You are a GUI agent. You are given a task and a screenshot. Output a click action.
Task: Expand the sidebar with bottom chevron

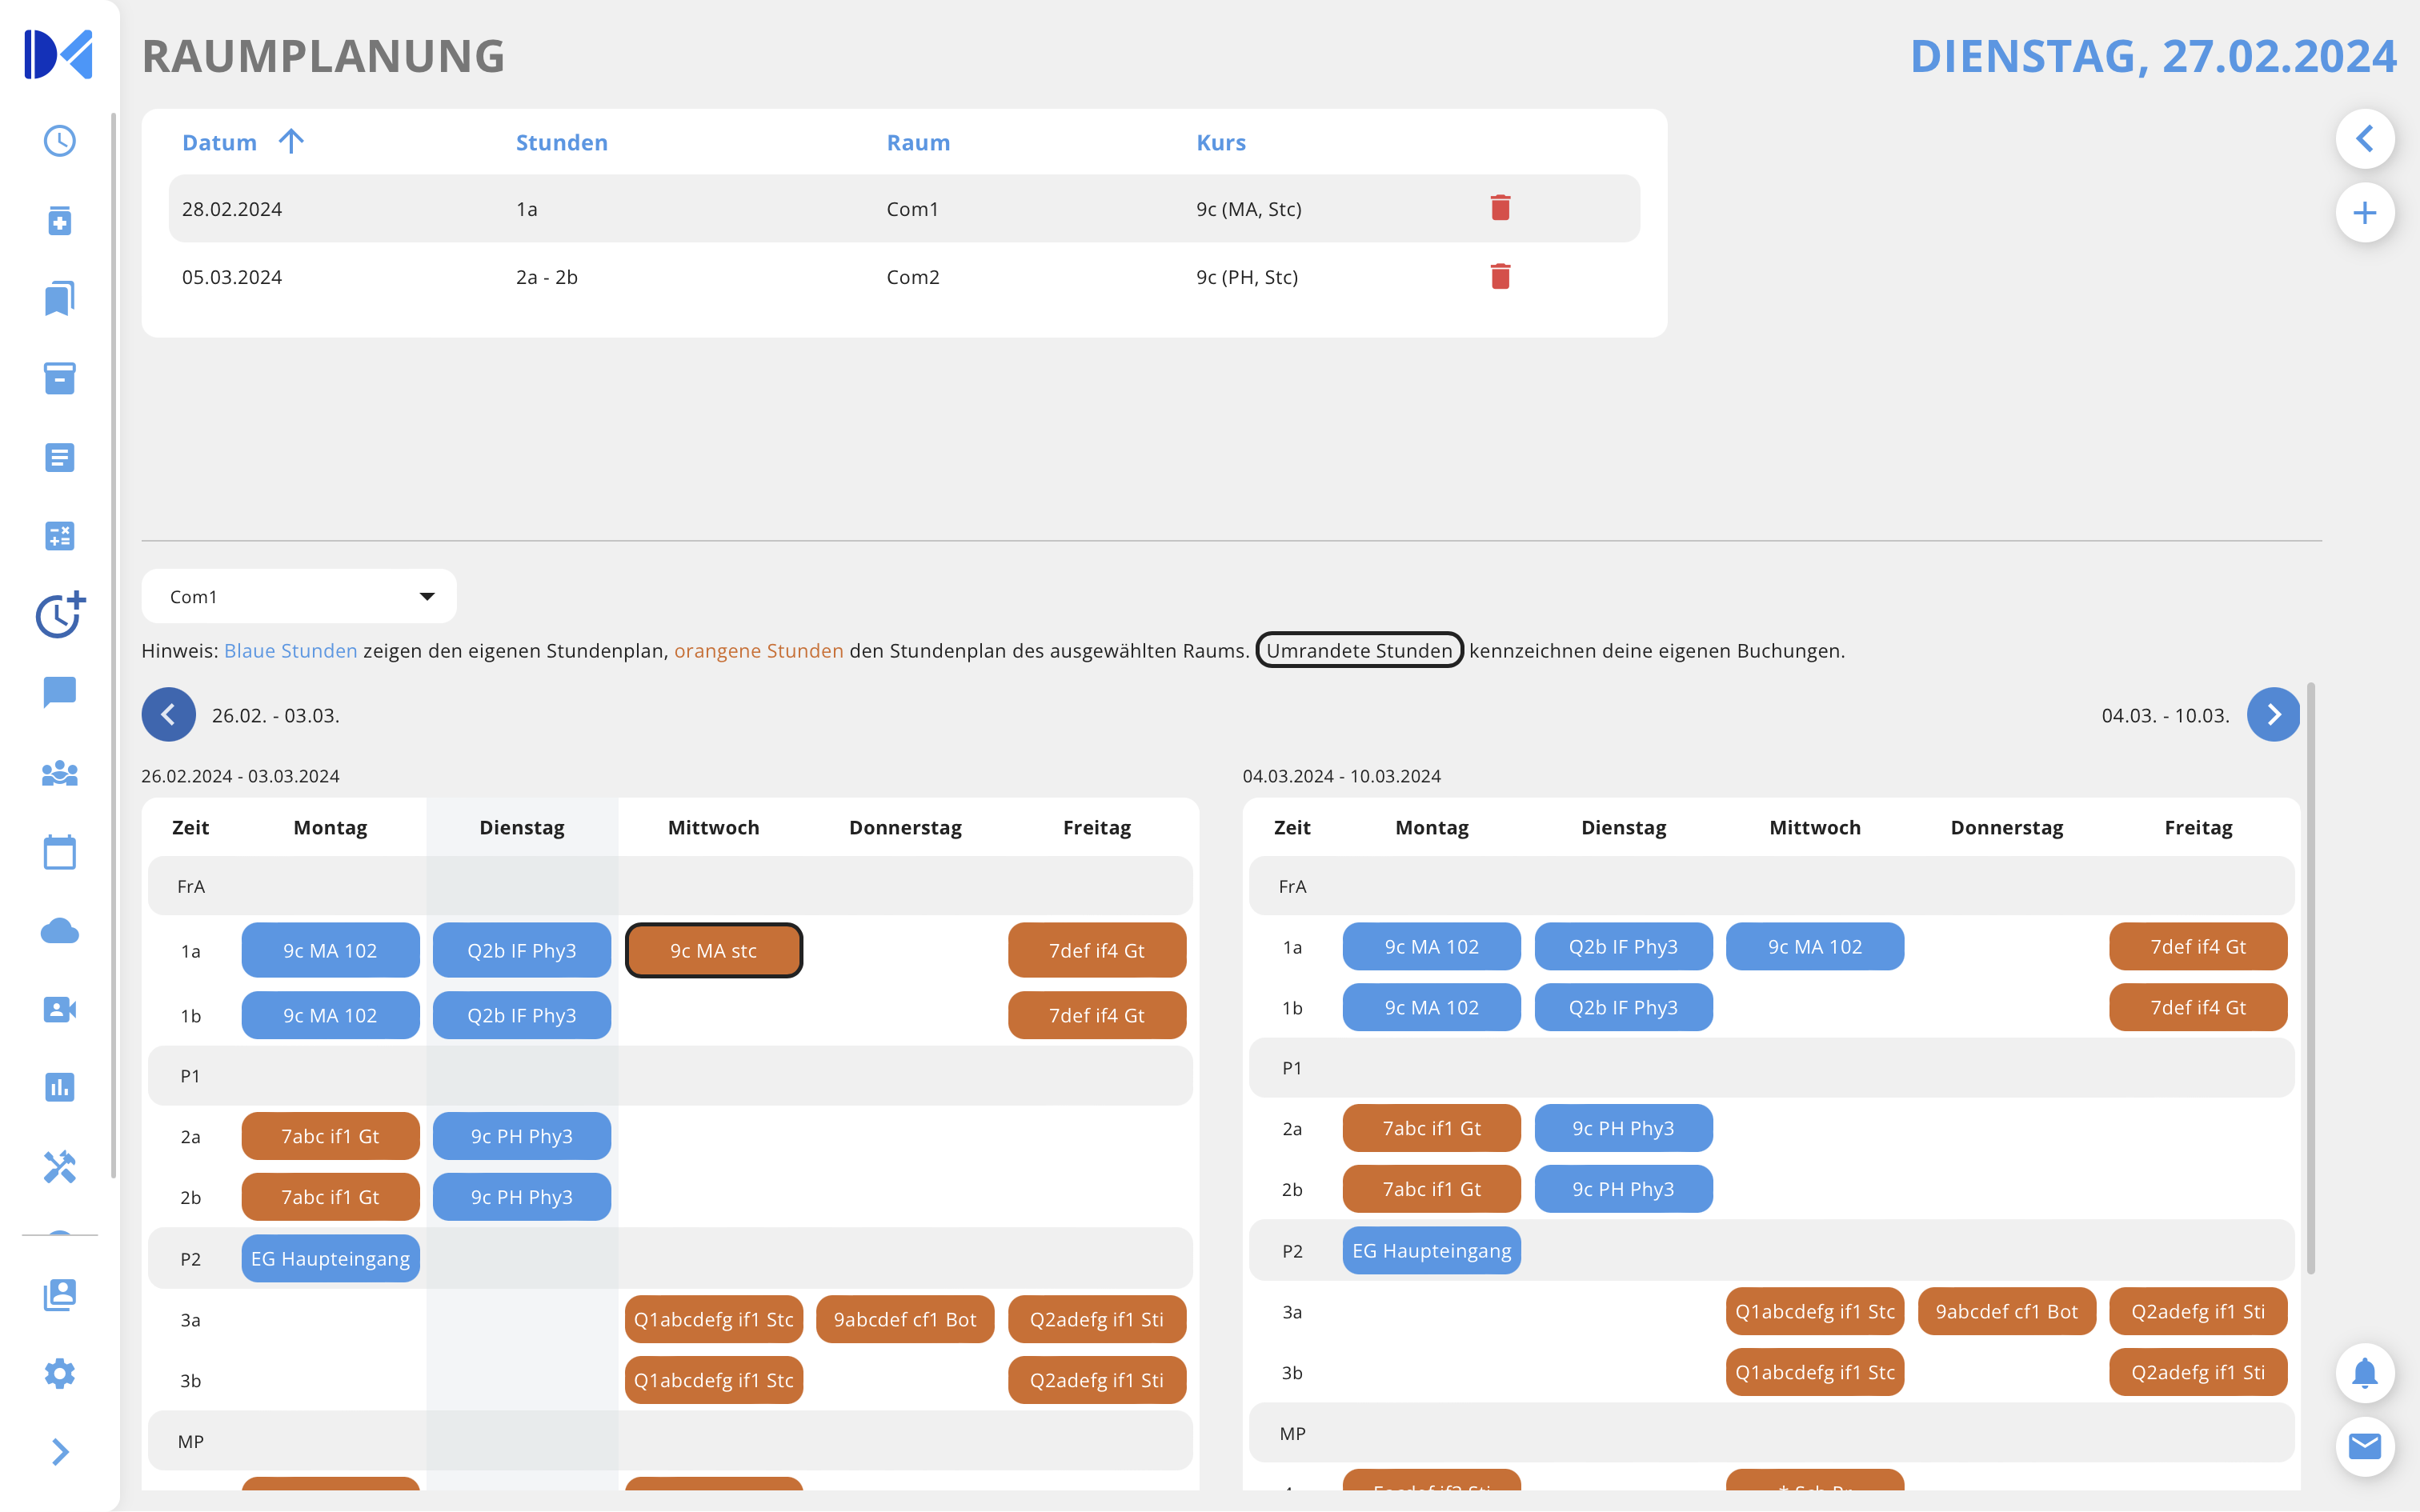60,1452
